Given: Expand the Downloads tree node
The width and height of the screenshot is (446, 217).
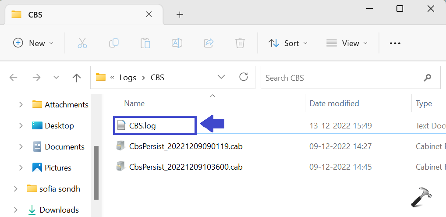Looking at the screenshot, I should tap(16, 210).
